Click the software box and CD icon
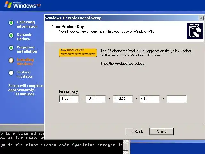This screenshot has height=154, width=205. (x=195, y=31)
